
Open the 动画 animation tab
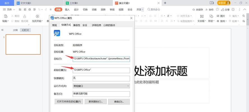[94, 10]
